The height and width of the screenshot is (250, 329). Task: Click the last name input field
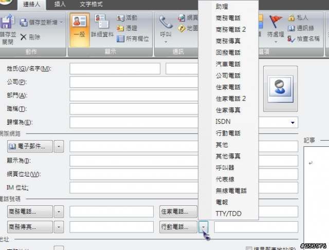(x=115, y=68)
